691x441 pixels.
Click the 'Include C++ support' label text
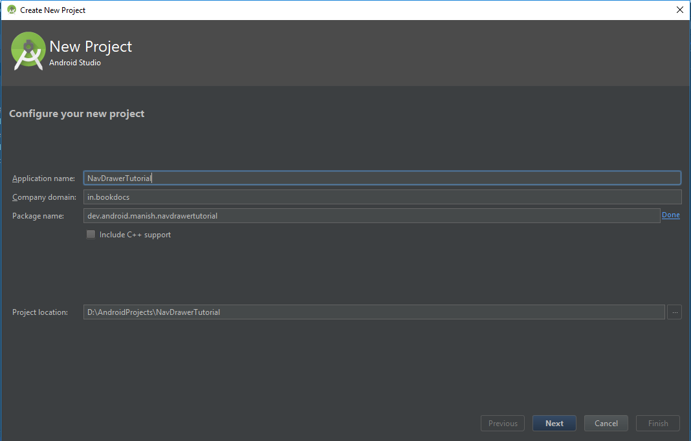click(x=135, y=235)
